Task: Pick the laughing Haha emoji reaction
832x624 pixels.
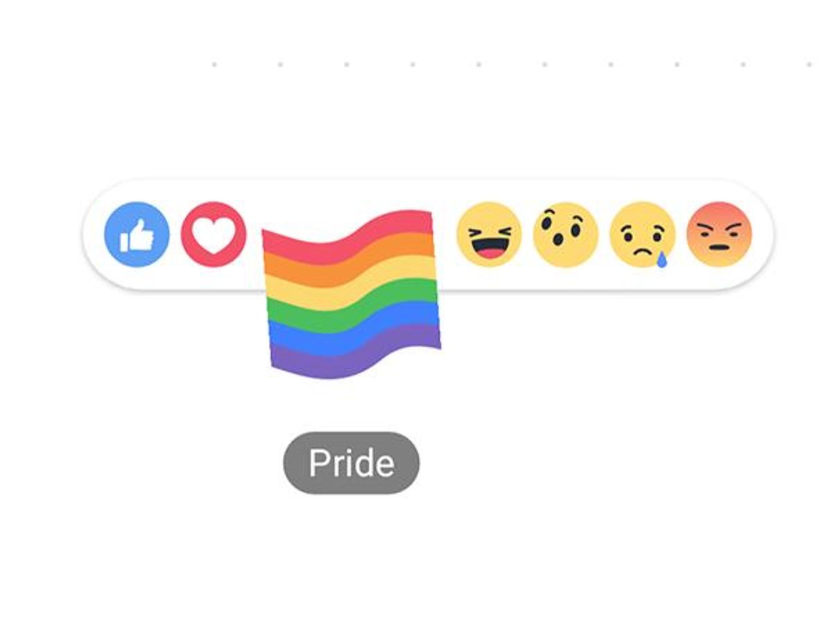Action: click(x=489, y=234)
